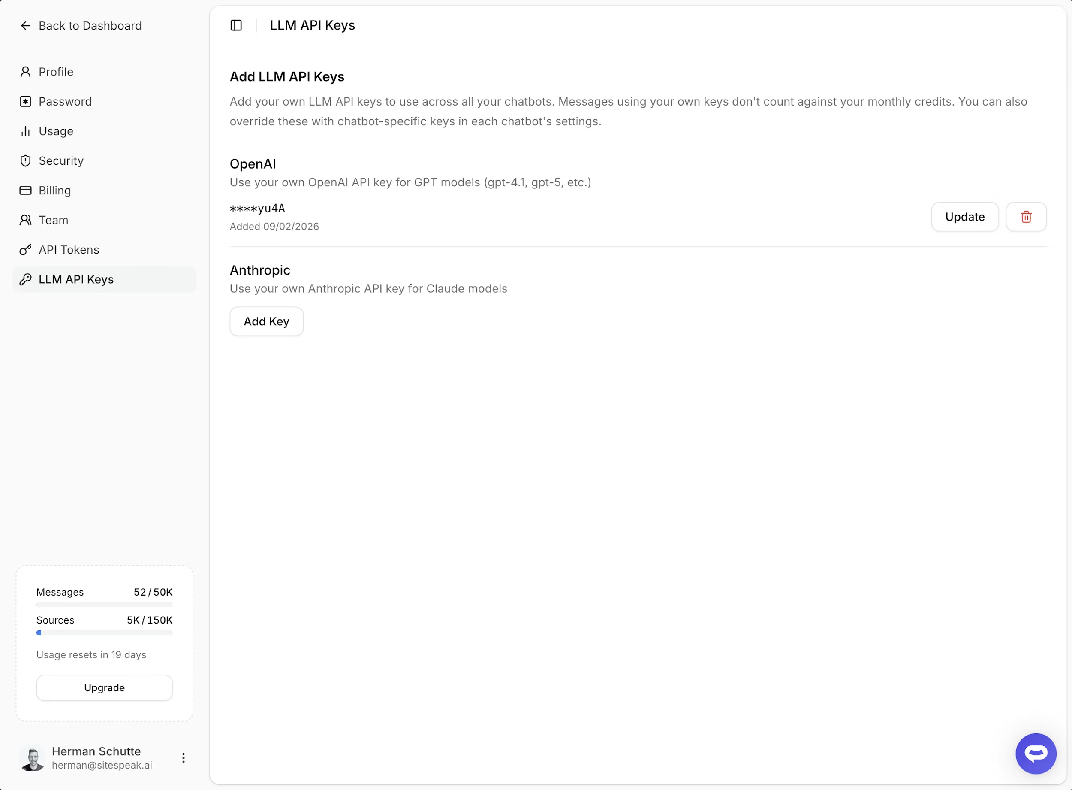The image size is (1072, 790).
Task: Click the Billing card icon
Action: [25, 191]
